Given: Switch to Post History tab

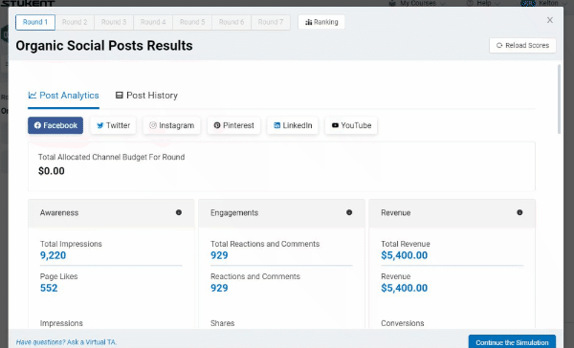Looking at the screenshot, I should click(146, 96).
